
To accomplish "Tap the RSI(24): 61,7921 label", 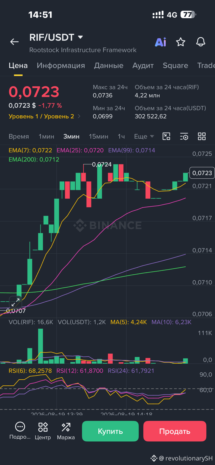I will [x=131, y=371].
